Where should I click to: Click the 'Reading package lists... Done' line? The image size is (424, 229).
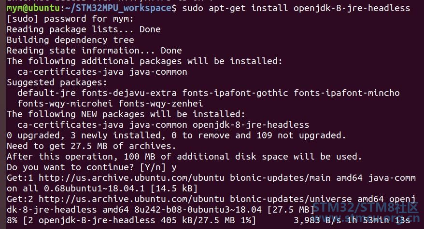(x=84, y=29)
